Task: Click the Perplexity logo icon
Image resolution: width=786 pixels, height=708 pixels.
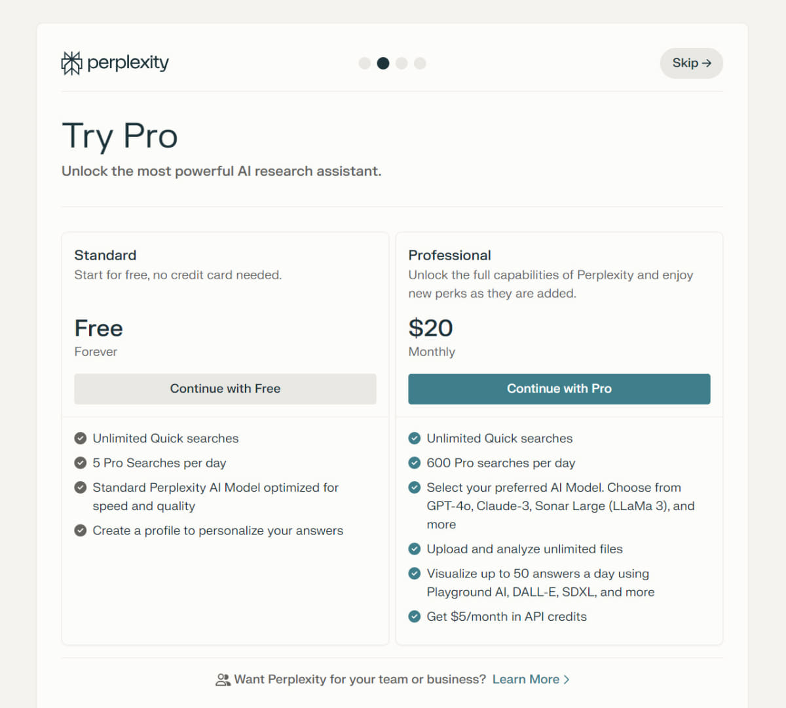Action: pyautogui.click(x=71, y=63)
